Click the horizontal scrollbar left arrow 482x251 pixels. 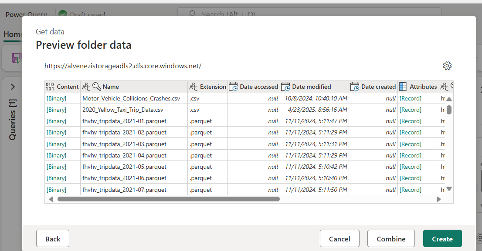pos(51,199)
